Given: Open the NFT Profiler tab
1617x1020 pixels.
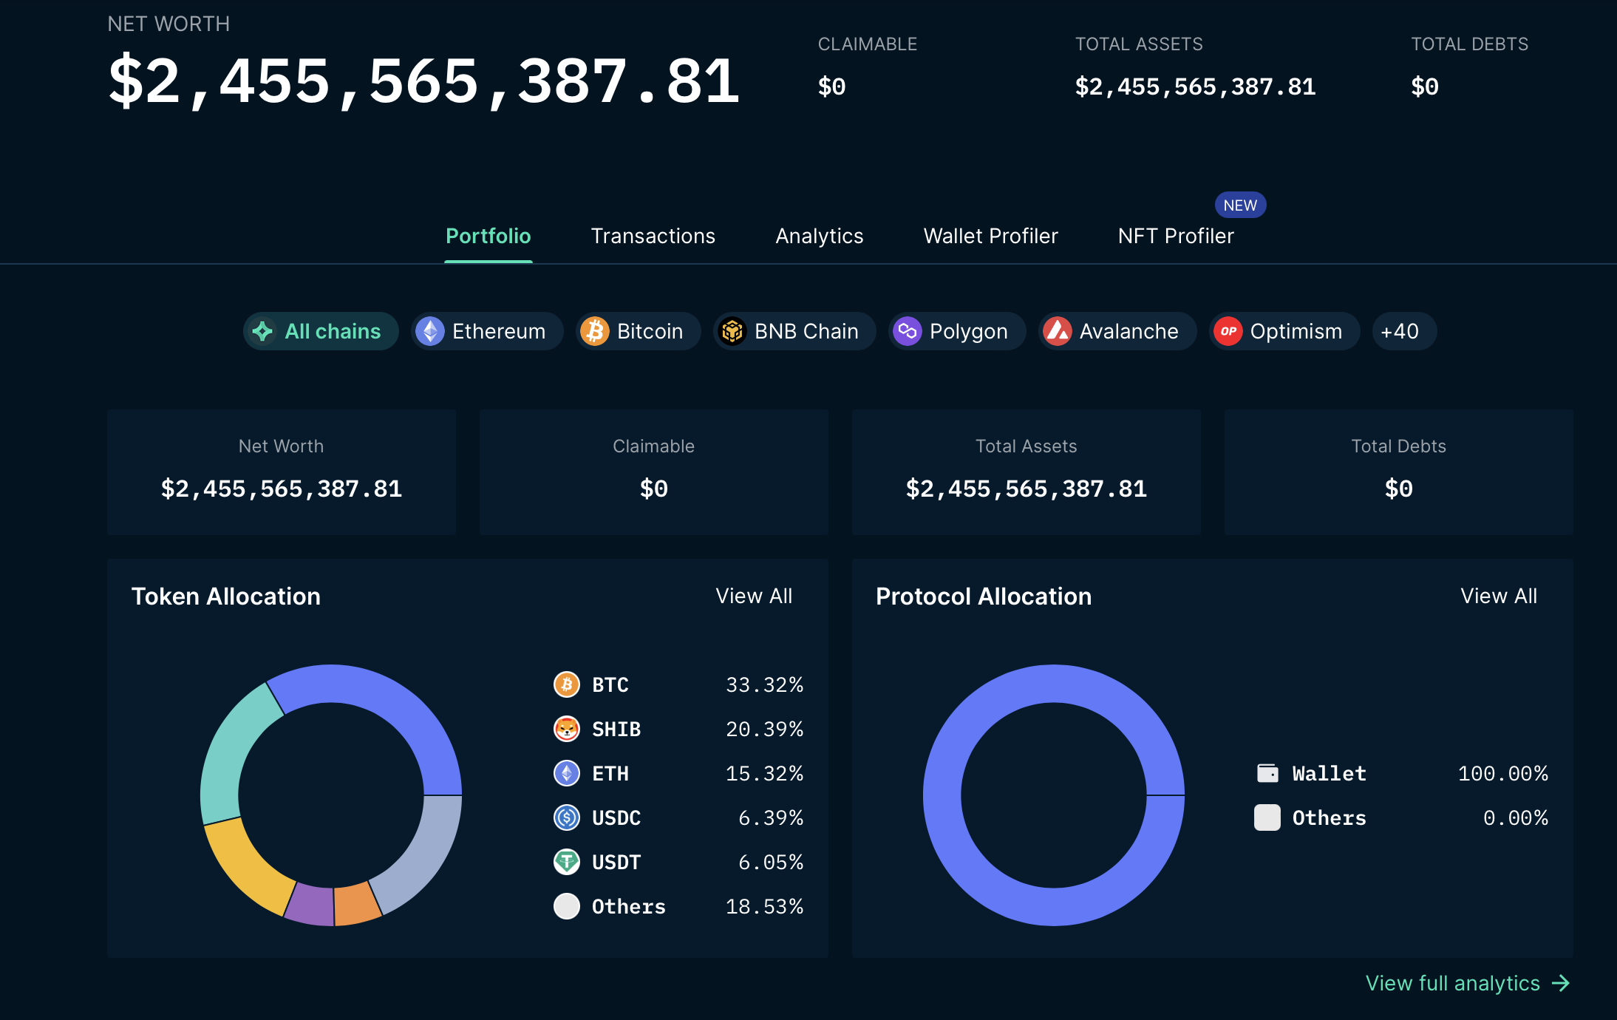Looking at the screenshot, I should pos(1175,236).
